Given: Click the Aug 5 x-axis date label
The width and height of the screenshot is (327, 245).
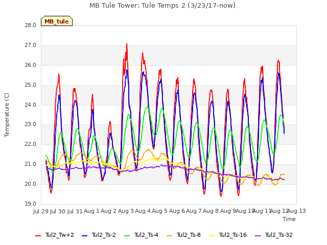Looking at the screenshot, I should point(159,211).
